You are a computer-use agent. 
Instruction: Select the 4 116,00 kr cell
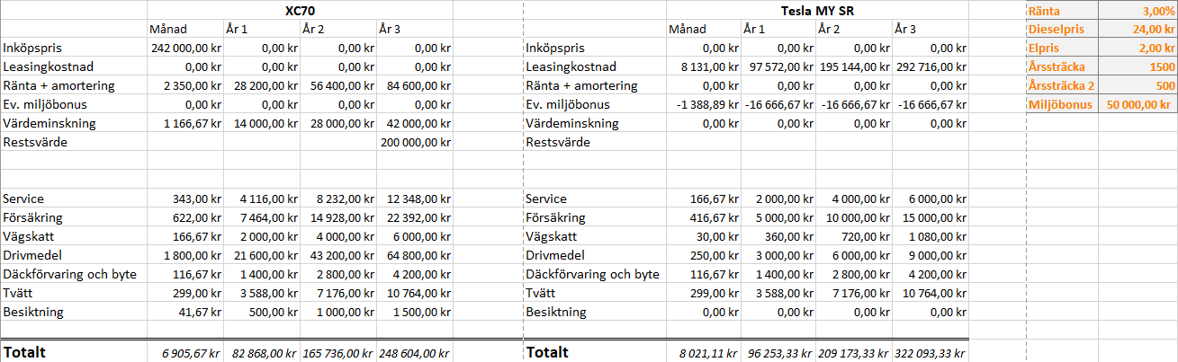(x=262, y=199)
